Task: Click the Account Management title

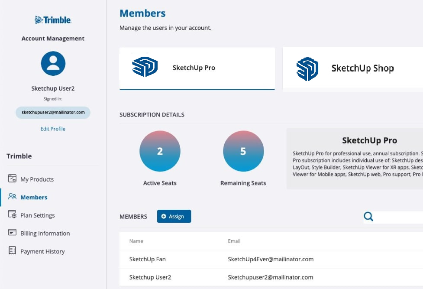Action: click(x=53, y=39)
